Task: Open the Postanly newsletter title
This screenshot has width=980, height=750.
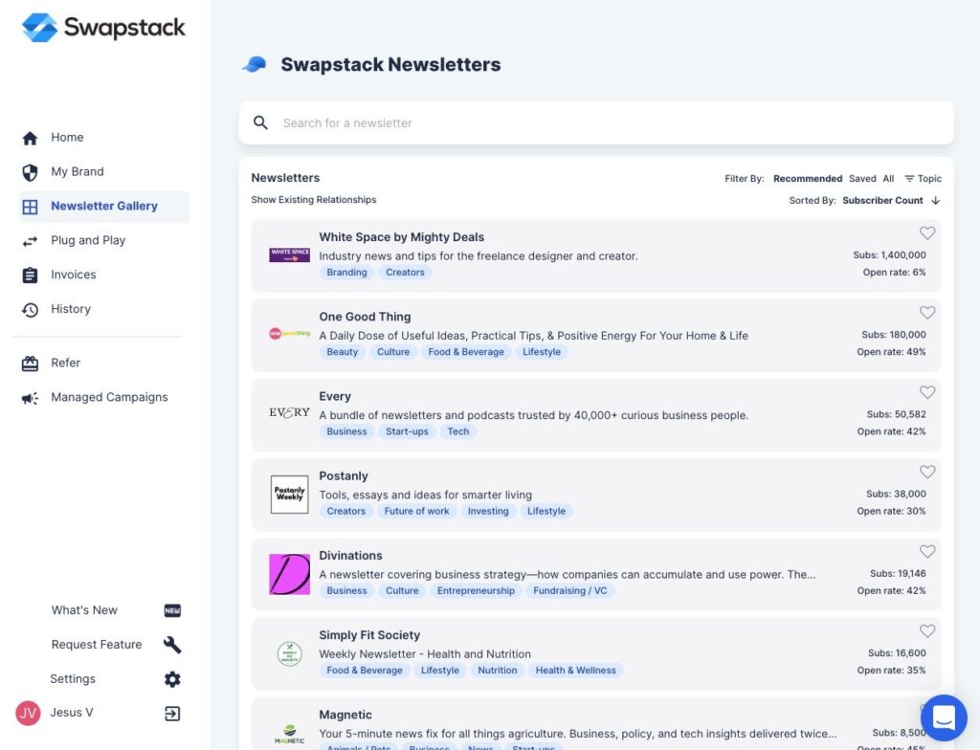Action: [344, 476]
